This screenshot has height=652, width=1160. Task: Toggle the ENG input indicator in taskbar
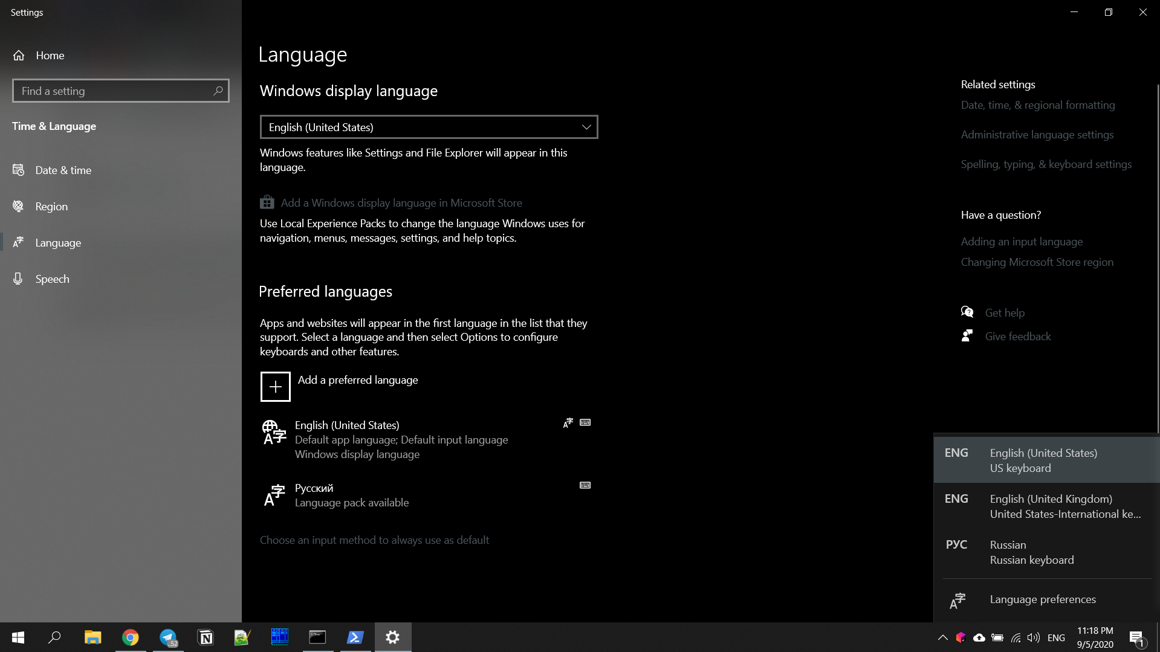[1056, 637]
